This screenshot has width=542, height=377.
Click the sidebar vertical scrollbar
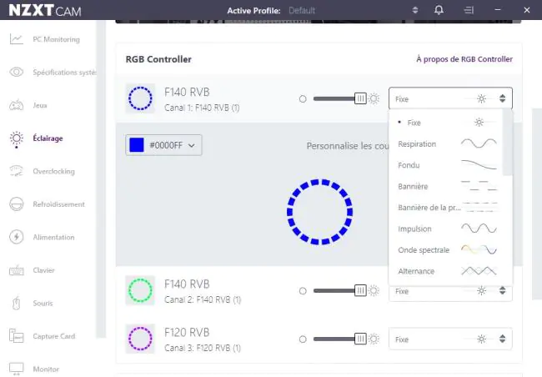(101, 179)
